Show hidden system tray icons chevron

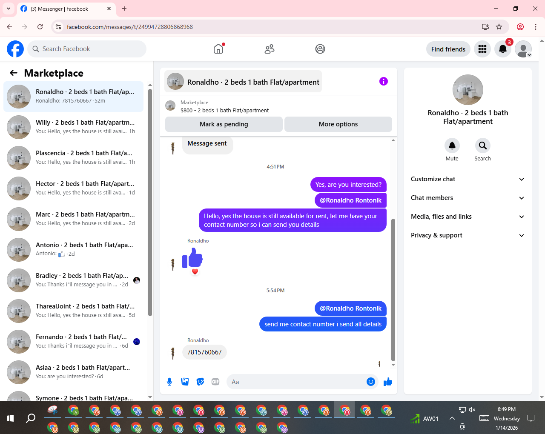coord(452,418)
